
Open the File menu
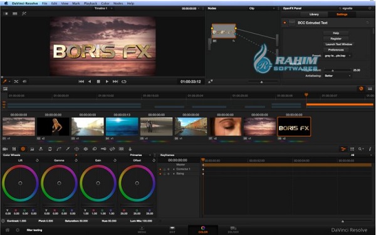[44, 3]
